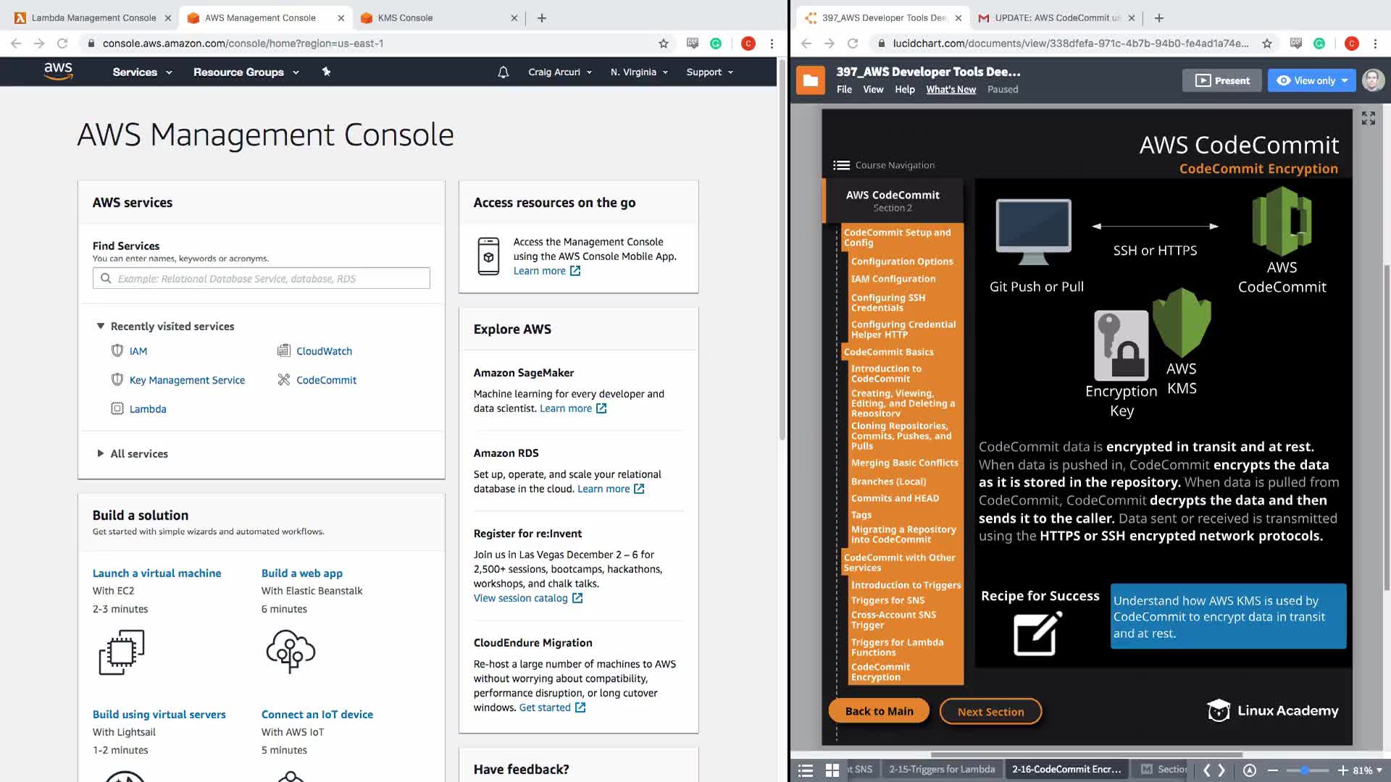Click the AWS notifications bell icon
Image resolution: width=1391 pixels, height=782 pixels.
click(x=503, y=72)
